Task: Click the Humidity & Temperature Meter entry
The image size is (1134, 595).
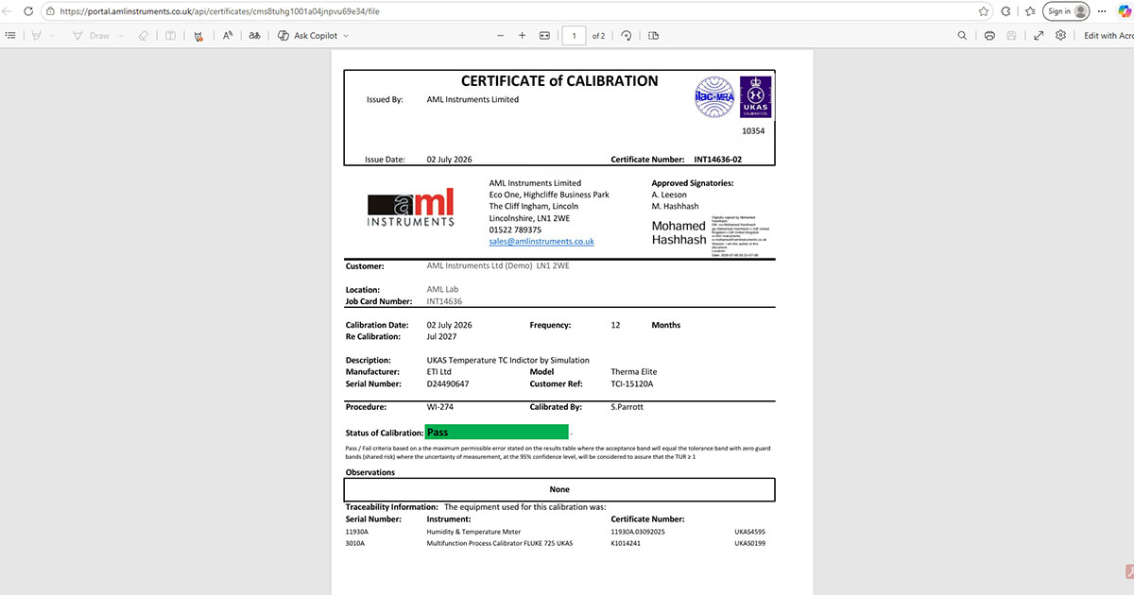Action: (473, 532)
